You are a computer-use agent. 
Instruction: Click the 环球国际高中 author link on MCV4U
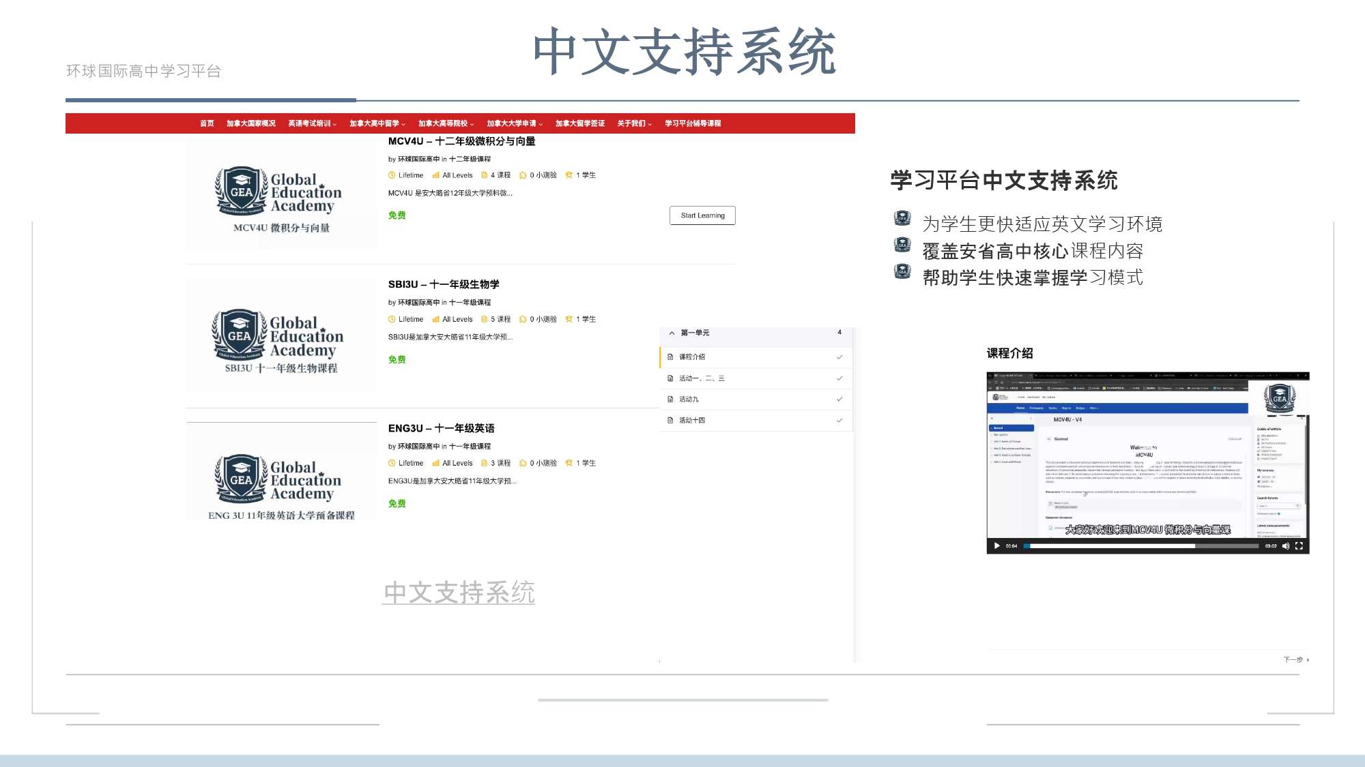point(419,159)
